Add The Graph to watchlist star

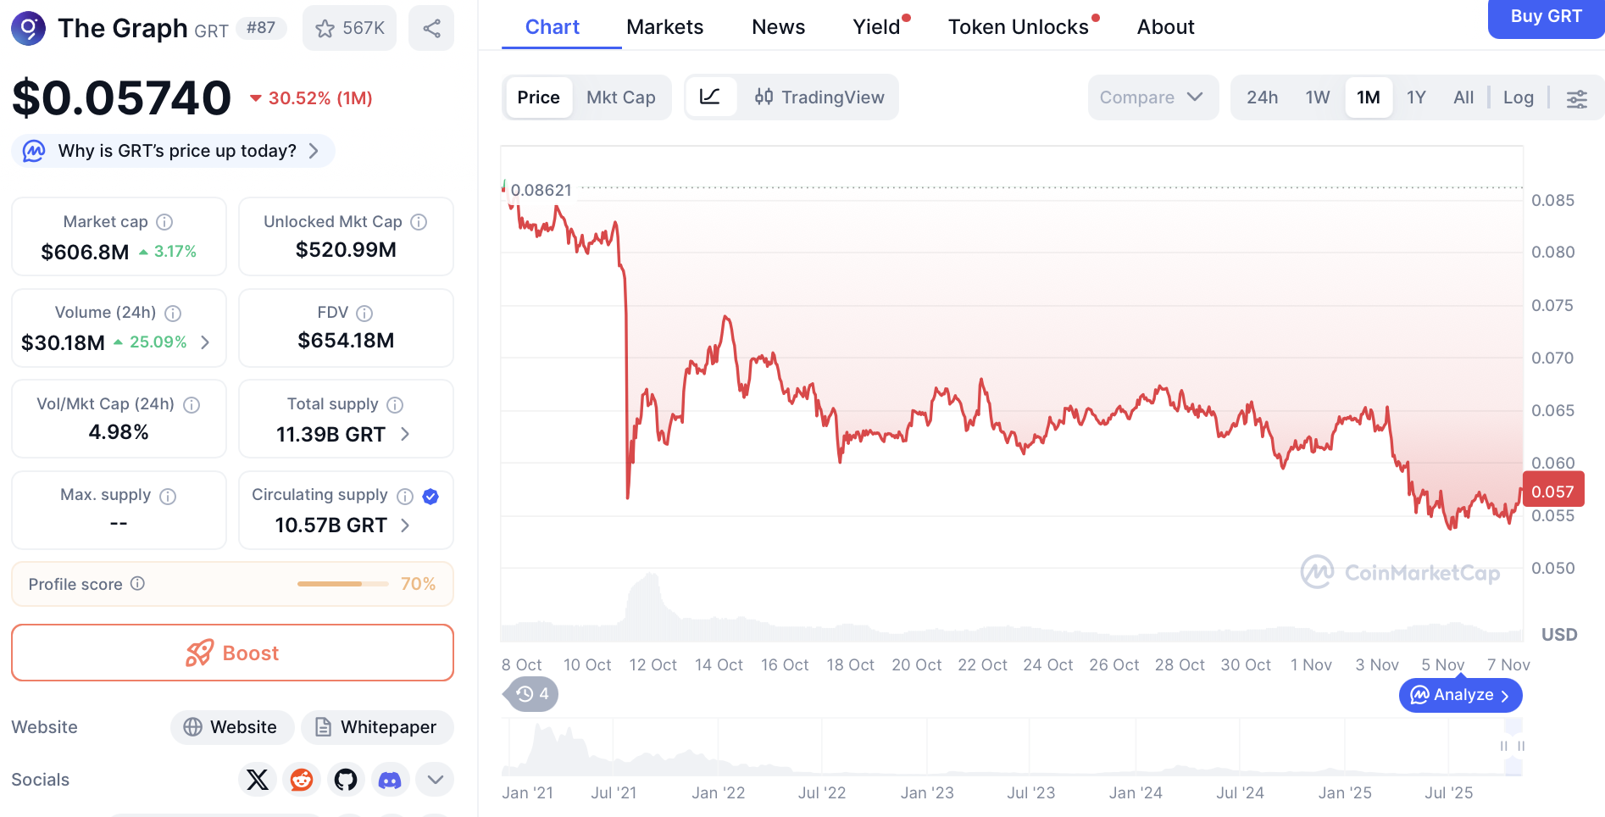click(325, 29)
